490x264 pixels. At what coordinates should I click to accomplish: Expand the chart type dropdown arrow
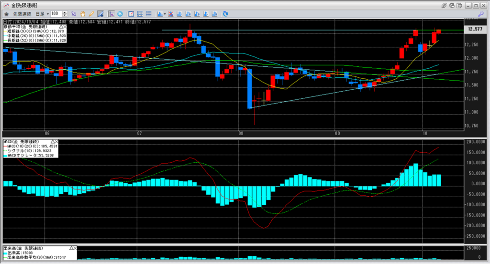(x=165, y=14)
